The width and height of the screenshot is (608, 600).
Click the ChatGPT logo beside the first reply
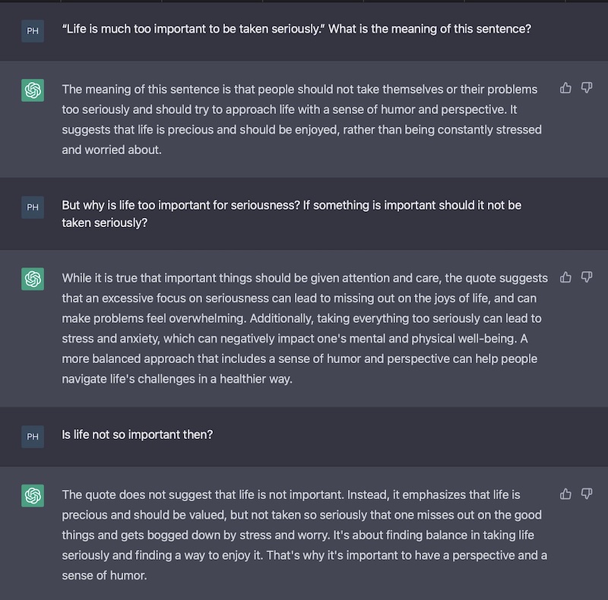[x=33, y=90]
